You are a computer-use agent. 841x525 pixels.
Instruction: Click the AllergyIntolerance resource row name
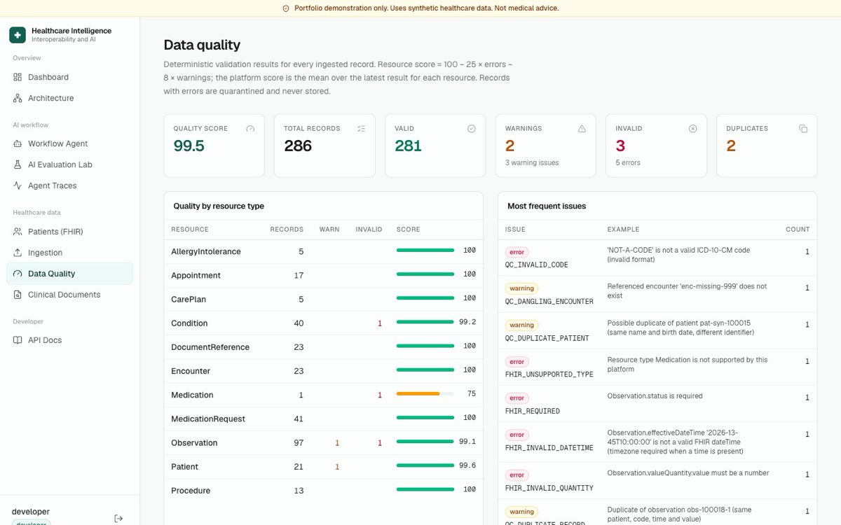(x=206, y=251)
